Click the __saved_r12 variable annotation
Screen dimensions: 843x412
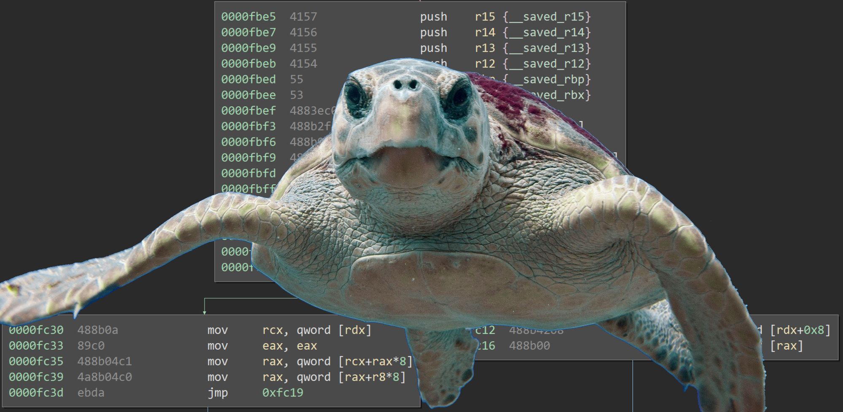tap(547, 64)
